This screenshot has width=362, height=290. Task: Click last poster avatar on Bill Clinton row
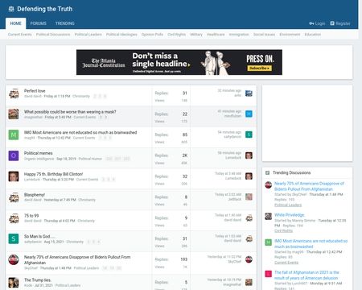click(249, 176)
